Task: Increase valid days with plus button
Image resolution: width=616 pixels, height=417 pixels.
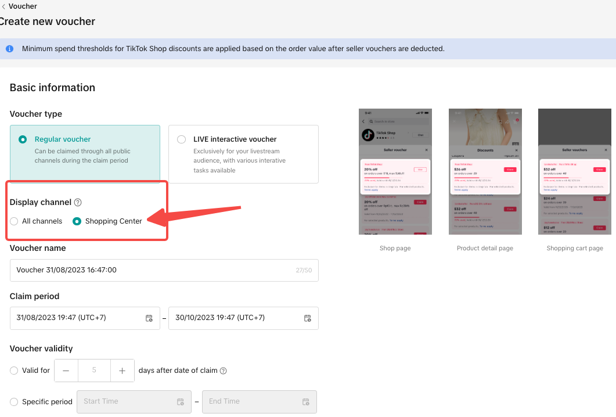Action: (x=122, y=371)
